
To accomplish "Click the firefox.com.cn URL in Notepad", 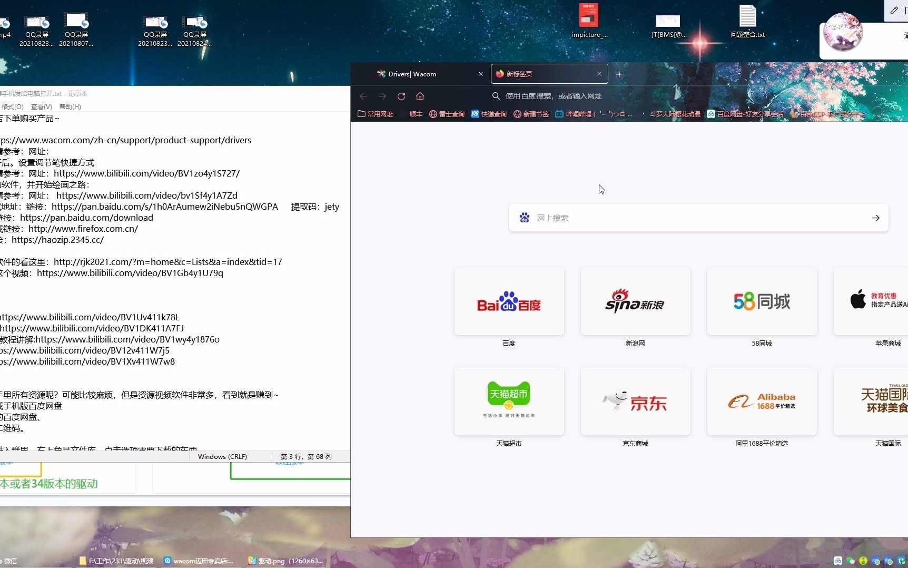I will [x=83, y=229].
